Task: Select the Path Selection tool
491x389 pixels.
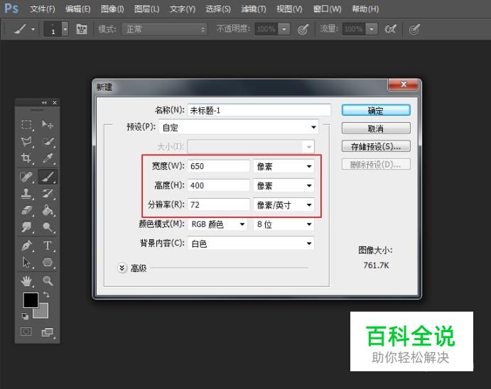Action: tap(26, 262)
